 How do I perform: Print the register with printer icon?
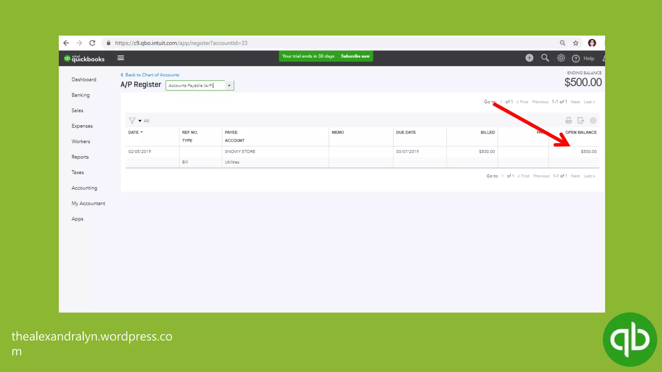(x=568, y=120)
